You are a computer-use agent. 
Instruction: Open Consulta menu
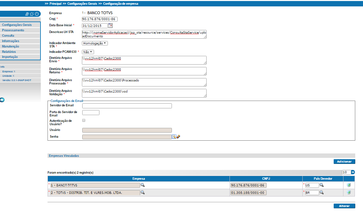(x=20, y=36)
